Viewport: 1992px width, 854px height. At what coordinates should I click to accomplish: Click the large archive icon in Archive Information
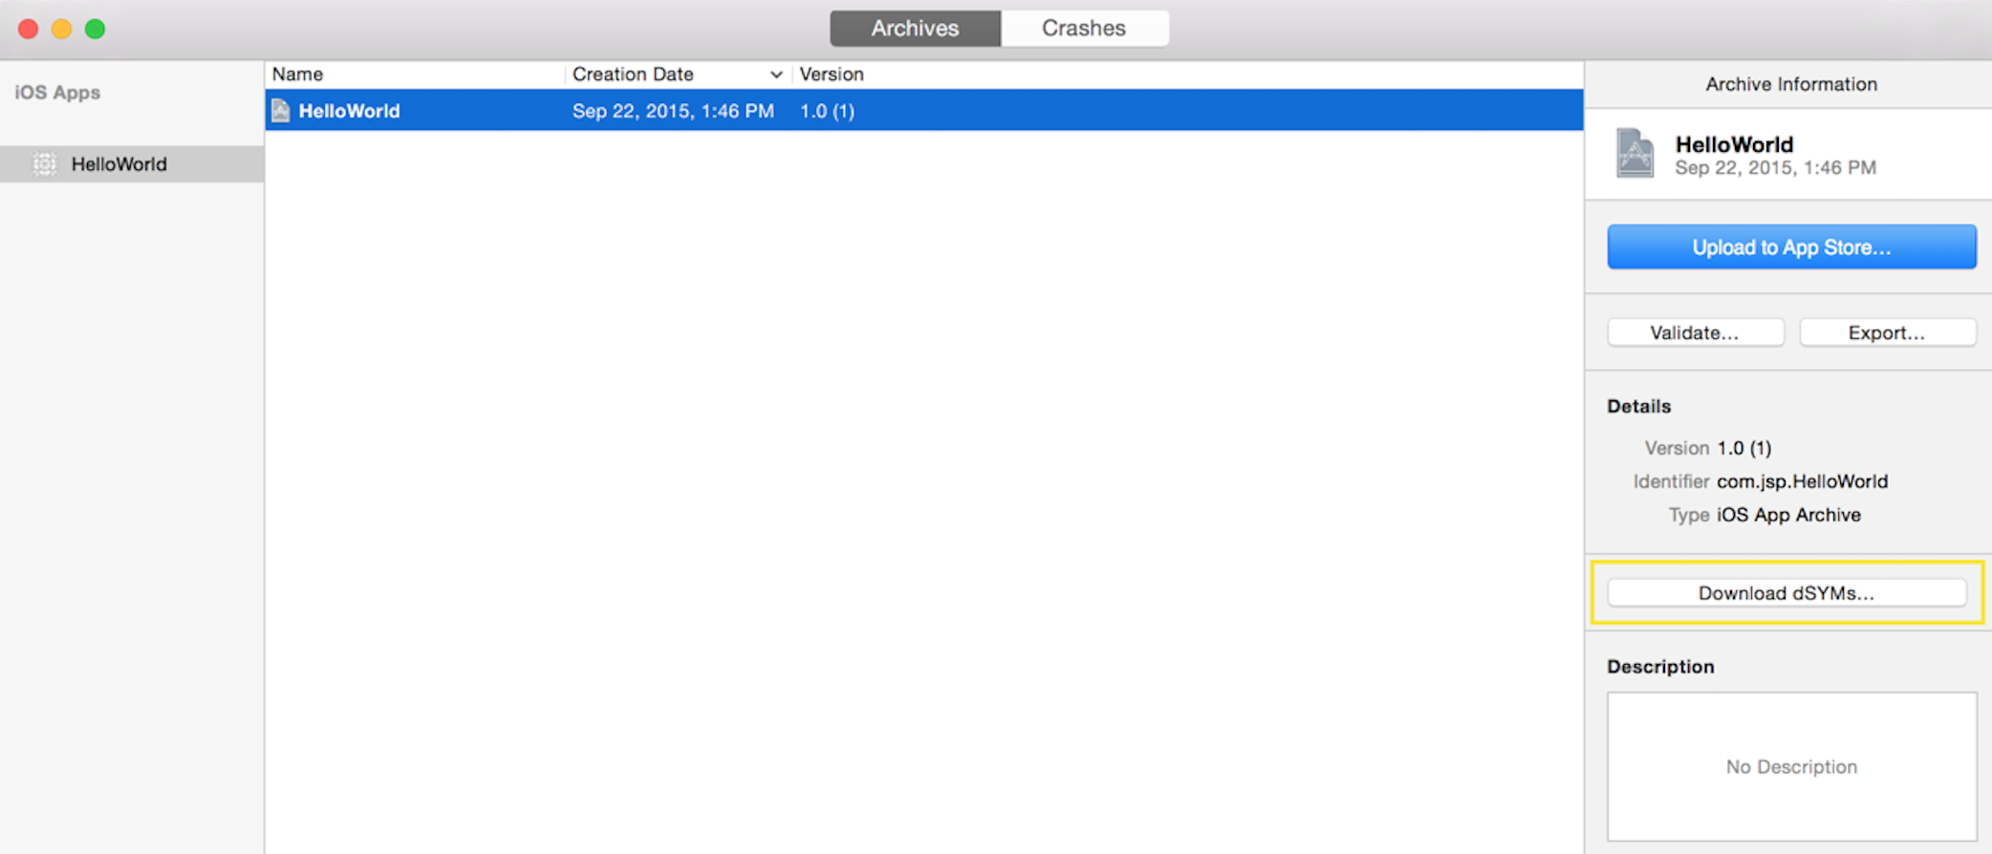(1635, 153)
